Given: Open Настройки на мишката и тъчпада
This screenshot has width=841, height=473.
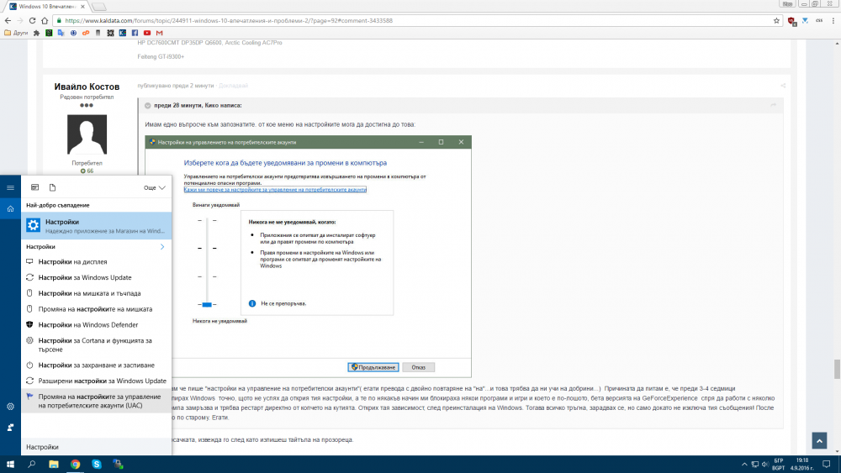Looking at the screenshot, I should [x=97, y=293].
